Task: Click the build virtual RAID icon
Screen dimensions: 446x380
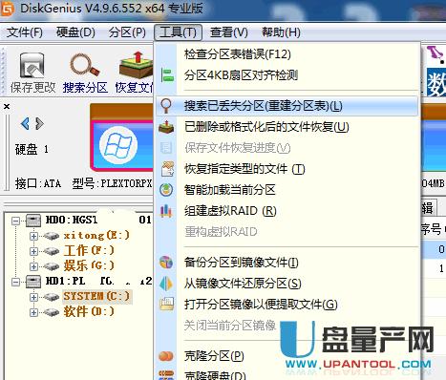Action: (166, 211)
